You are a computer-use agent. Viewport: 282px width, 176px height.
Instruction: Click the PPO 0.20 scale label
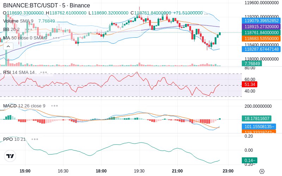[249, 136]
